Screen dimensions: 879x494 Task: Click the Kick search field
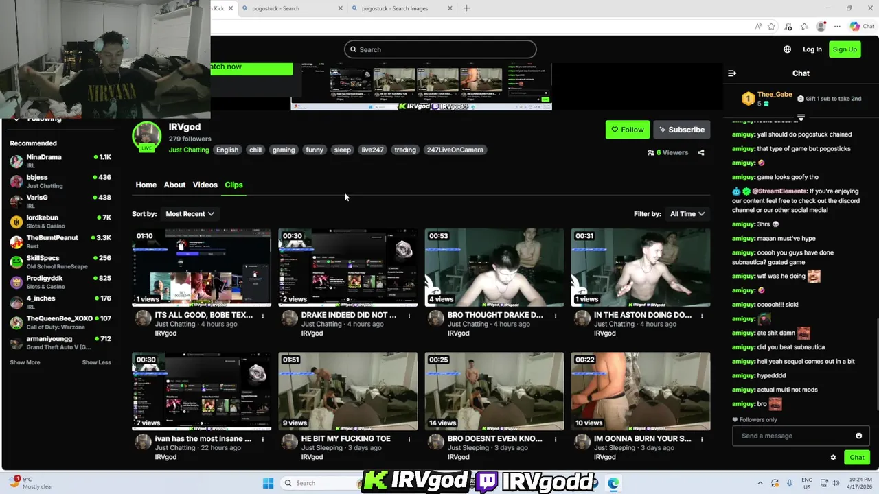point(440,49)
